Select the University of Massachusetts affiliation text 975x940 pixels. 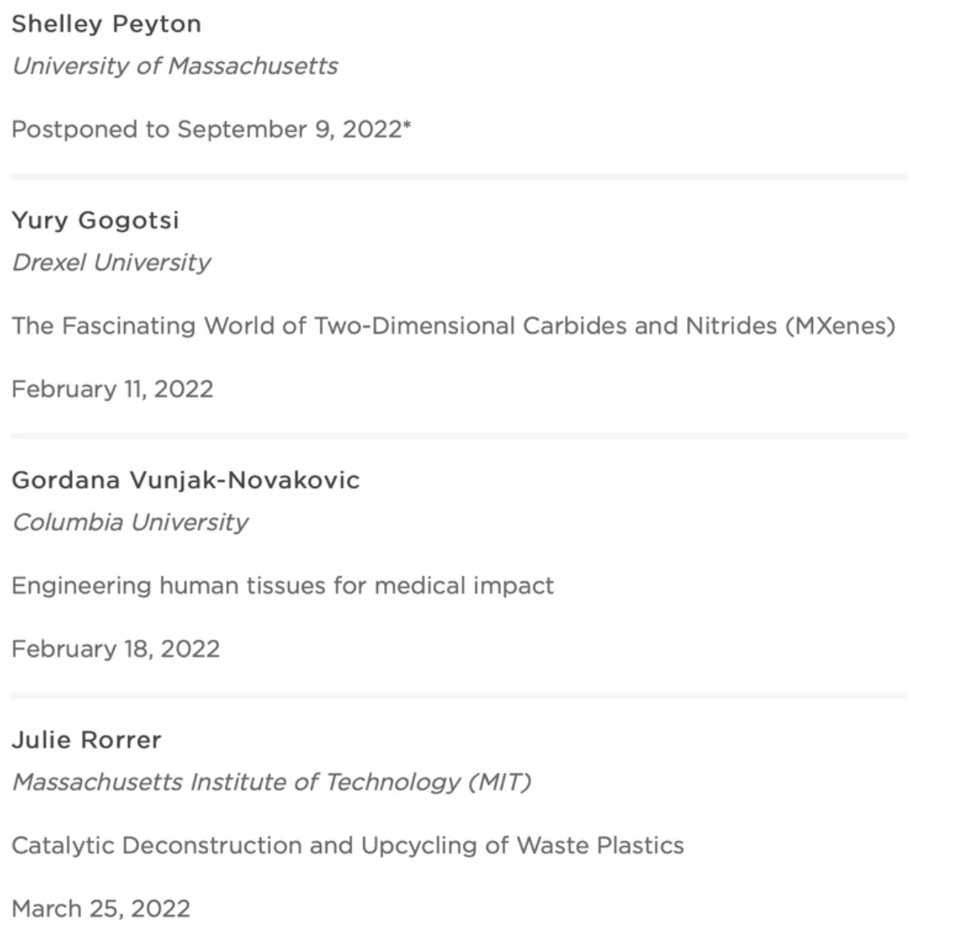[x=174, y=66]
